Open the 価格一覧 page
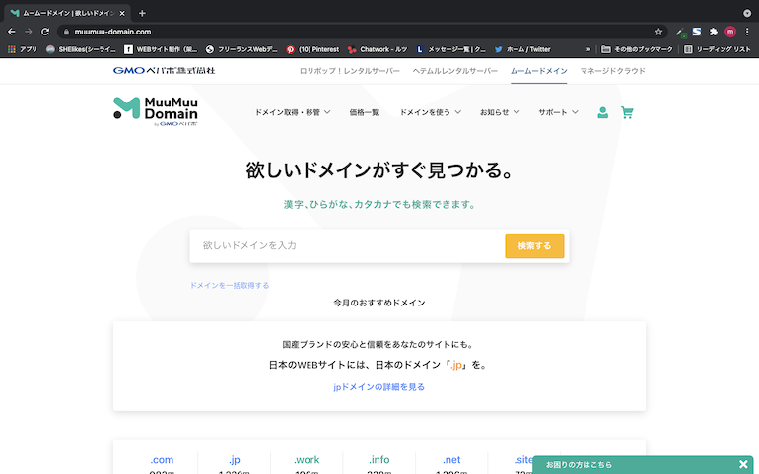759x474 pixels. pos(364,112)
